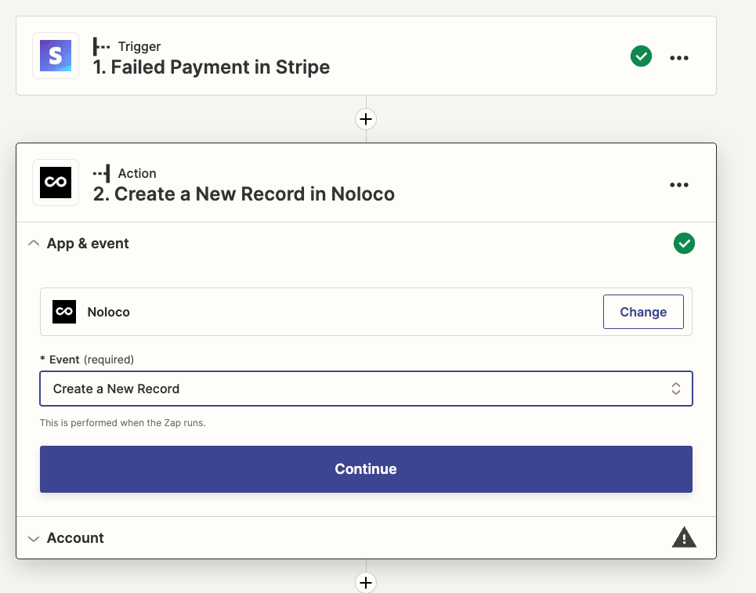Open the Event dropdown showing Create a New Record
Screen dimensions: 756x593
click(353, 389)
